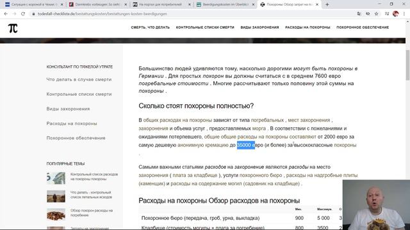The height and width of the screenshot is (230, 410).
Task: Close the 'На портал для потребителей' tab
Action: coord(190,4)
